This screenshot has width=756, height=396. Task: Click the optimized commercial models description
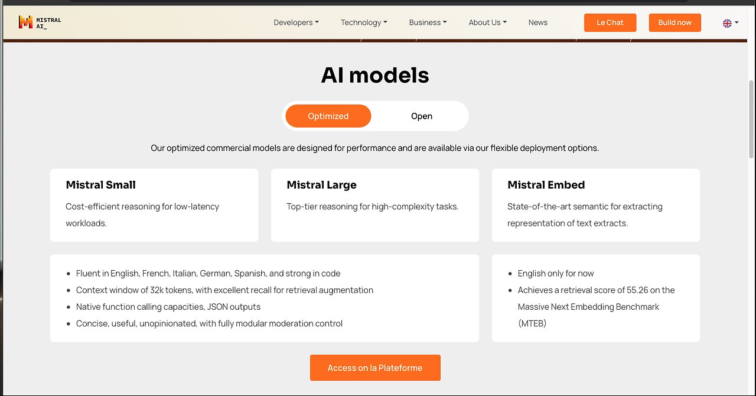coord(375,148)
